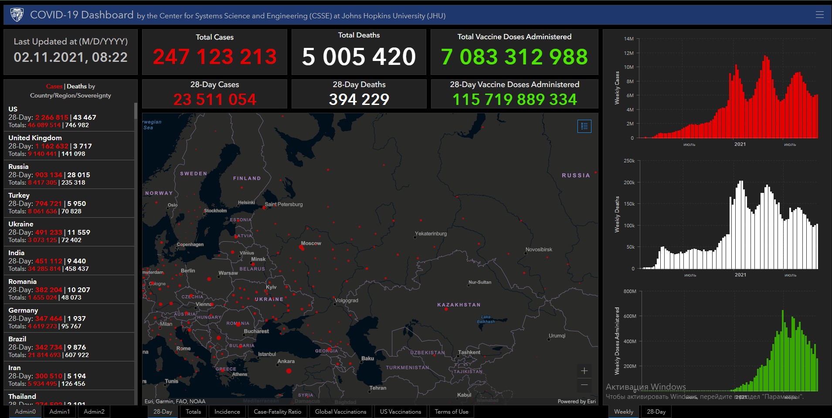832x418 pixels.
Task: Show the Case-Fatality Ratio tab
Action: point(277,411)
